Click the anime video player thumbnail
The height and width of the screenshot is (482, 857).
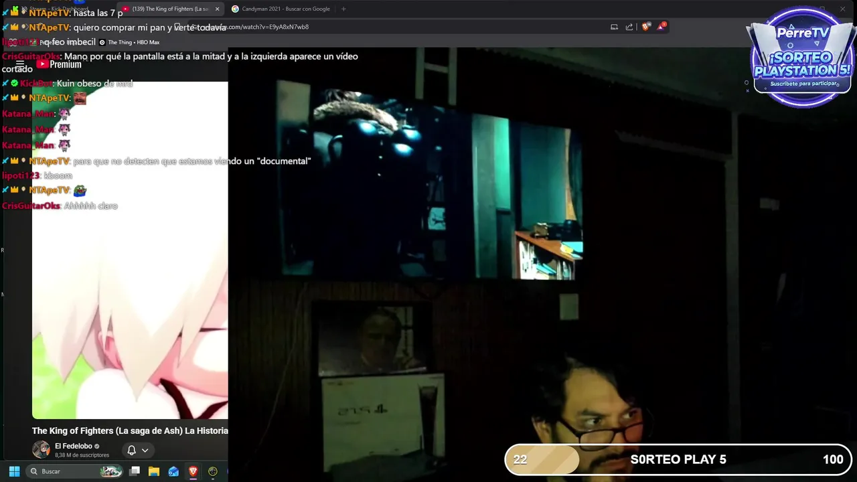[130, 250]
